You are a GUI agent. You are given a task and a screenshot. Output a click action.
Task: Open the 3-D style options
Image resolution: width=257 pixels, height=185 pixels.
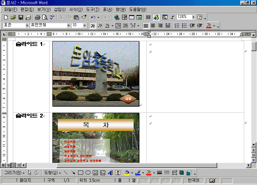click(x=189, y=172)
